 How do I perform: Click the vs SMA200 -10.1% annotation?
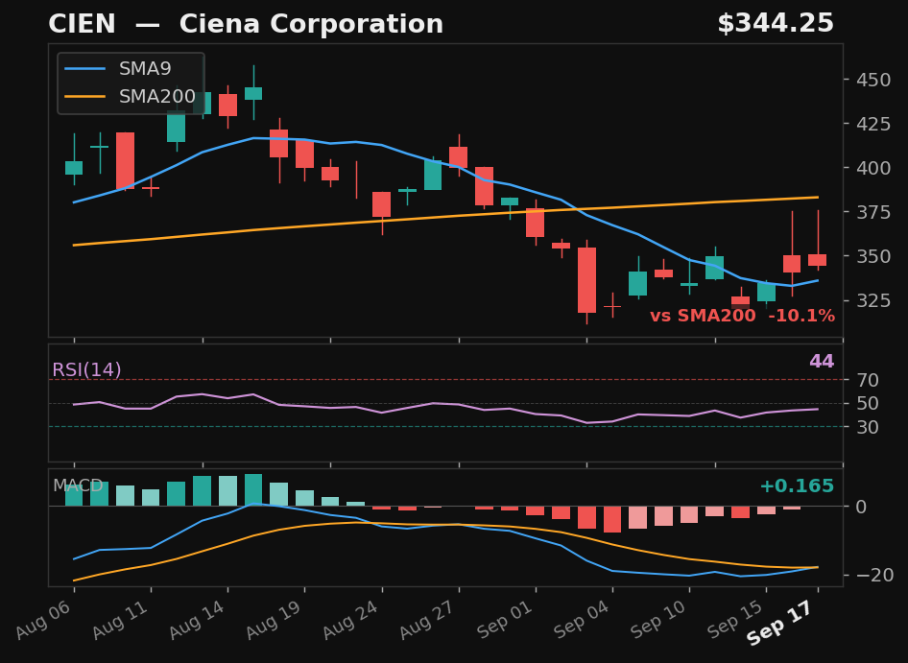[x=742, y=316]
